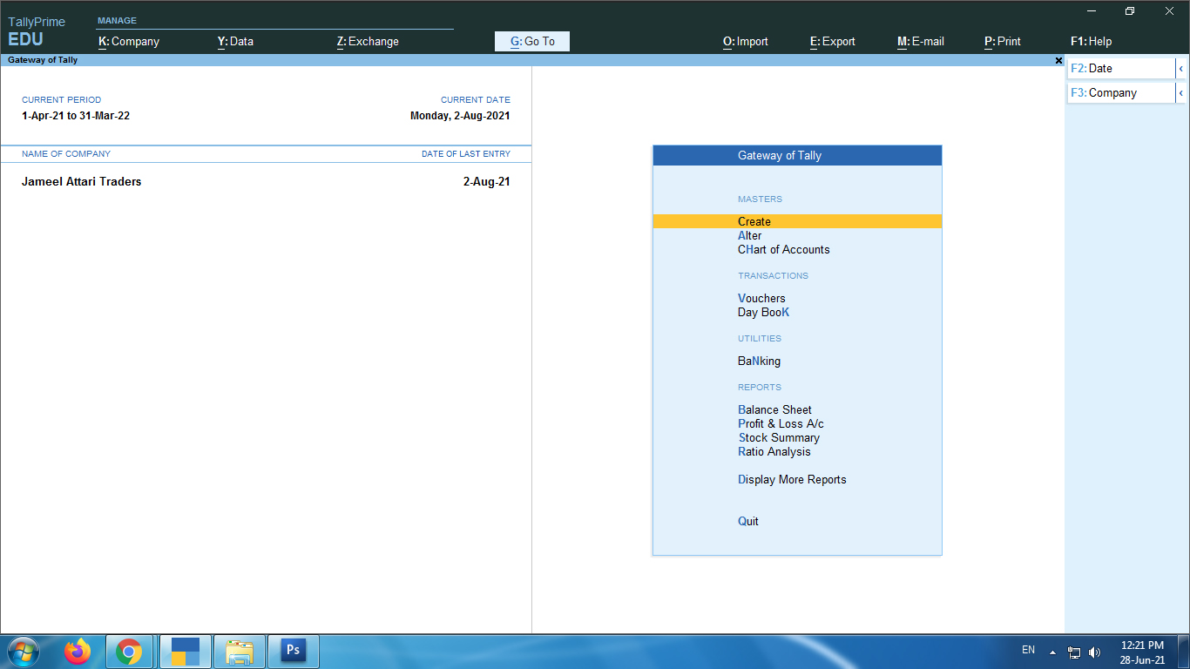Show hidden system tray icons
Image resolution: width=1190 pixels, height=669 pixels.
[x=1052, y=652]
